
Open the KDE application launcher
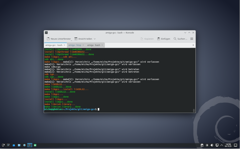coord(3,145)
